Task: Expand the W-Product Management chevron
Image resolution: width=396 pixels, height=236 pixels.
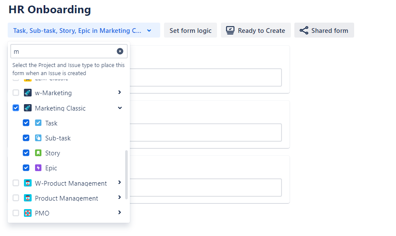Action: point(120,182)
